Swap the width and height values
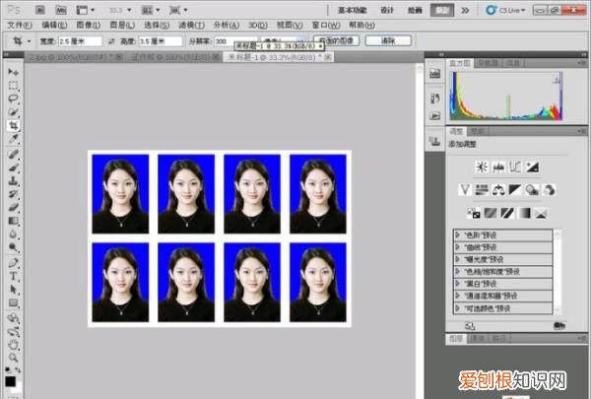This screenshot has width=591, height=399. coord(111,41)
